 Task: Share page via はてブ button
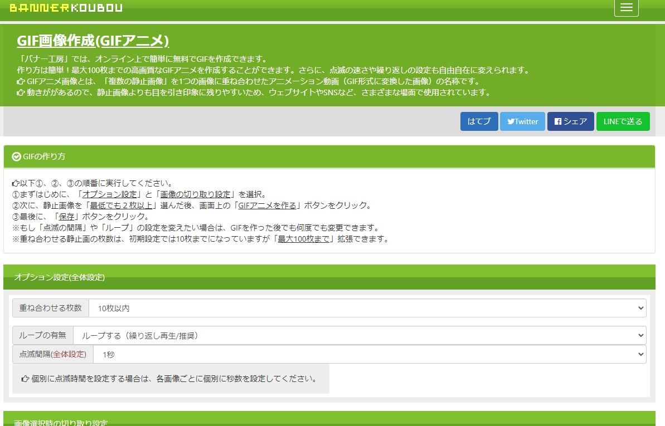[479, 121]
